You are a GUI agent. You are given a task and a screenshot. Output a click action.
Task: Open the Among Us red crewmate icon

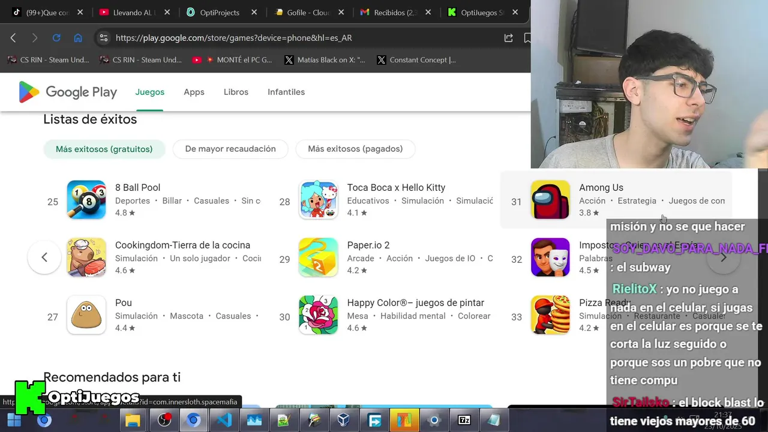coord(550,200)
